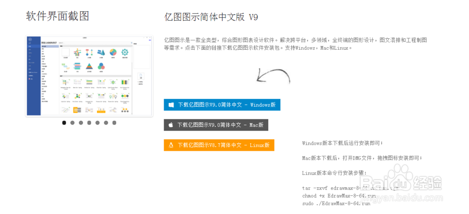The height and width of the screenshot is (214, 469).
Task: Click the Windows logo on the blue button
Action: [x=171, y=105]
